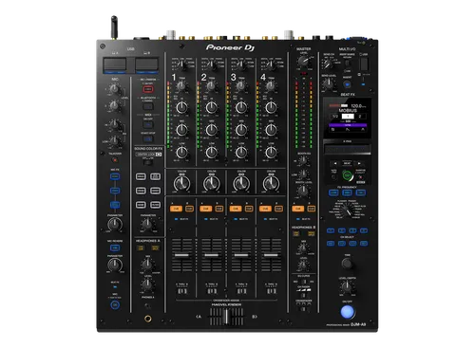Select the SPACE Sound Color FX button
This screenshot has height=348, width=475.
point(141,176)
